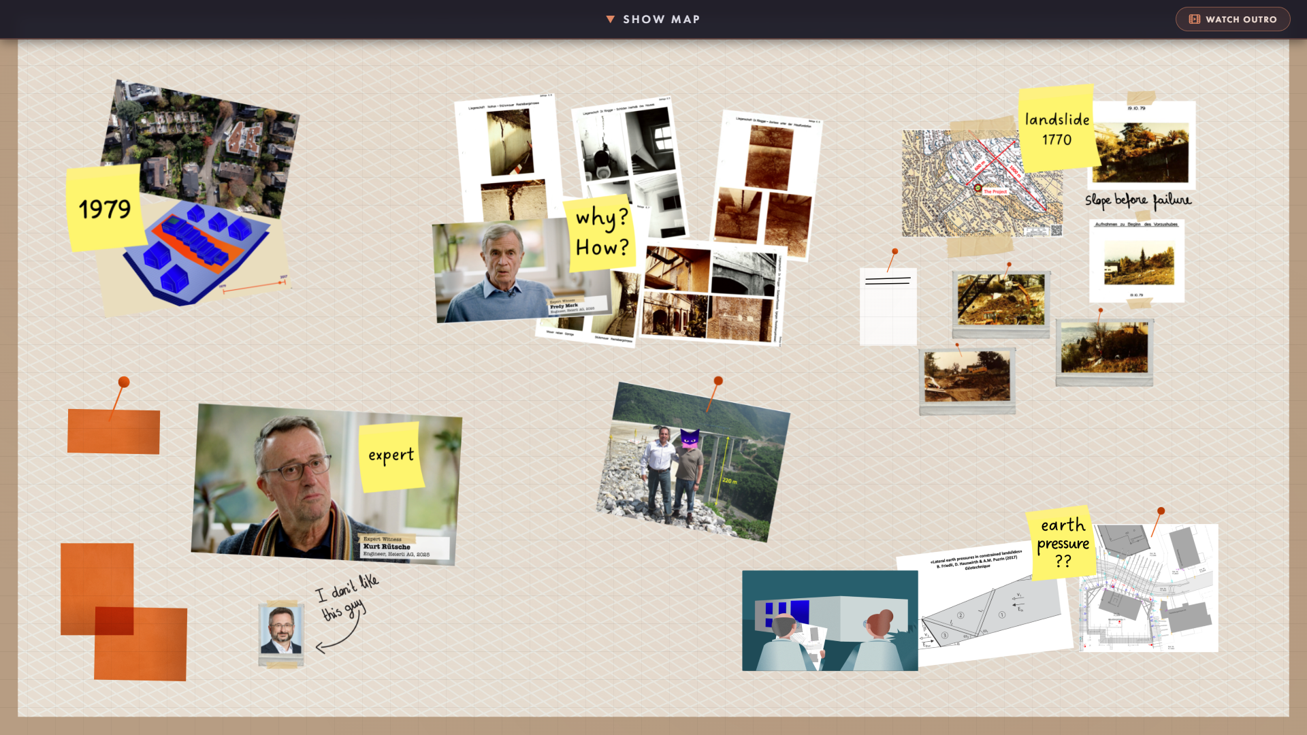Click the film icon in Watch Outro

pos(1194,19)
